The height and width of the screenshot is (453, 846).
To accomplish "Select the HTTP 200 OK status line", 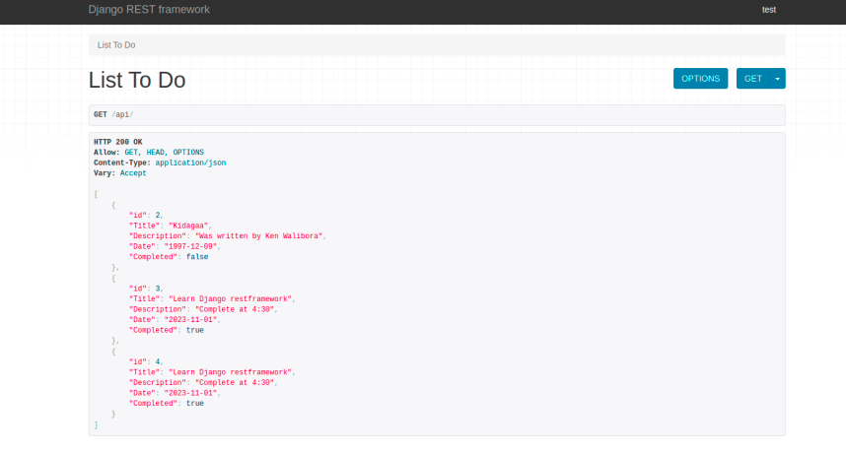I will [117, 142].
